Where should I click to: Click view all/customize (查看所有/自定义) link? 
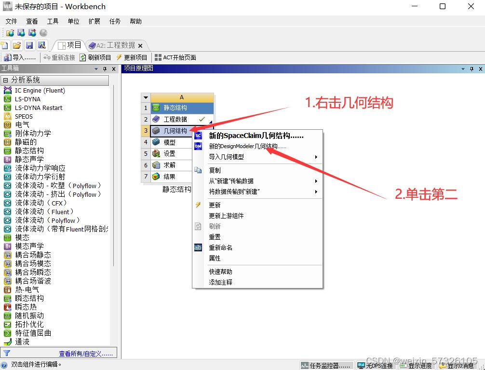85,354
